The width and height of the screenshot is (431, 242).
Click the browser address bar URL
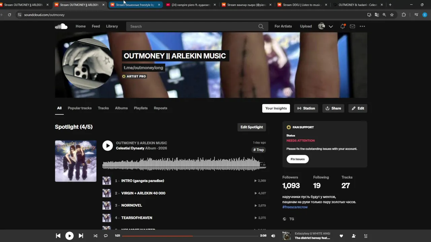[x=44, y=15]
